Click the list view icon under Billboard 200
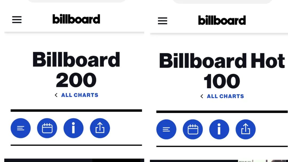The width and height of the screenshot is (288, 162). (x=21, y=128)
